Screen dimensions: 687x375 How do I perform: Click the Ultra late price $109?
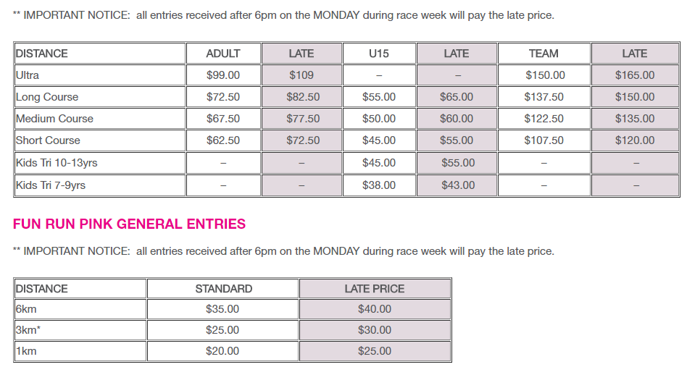tap(301, 75)
